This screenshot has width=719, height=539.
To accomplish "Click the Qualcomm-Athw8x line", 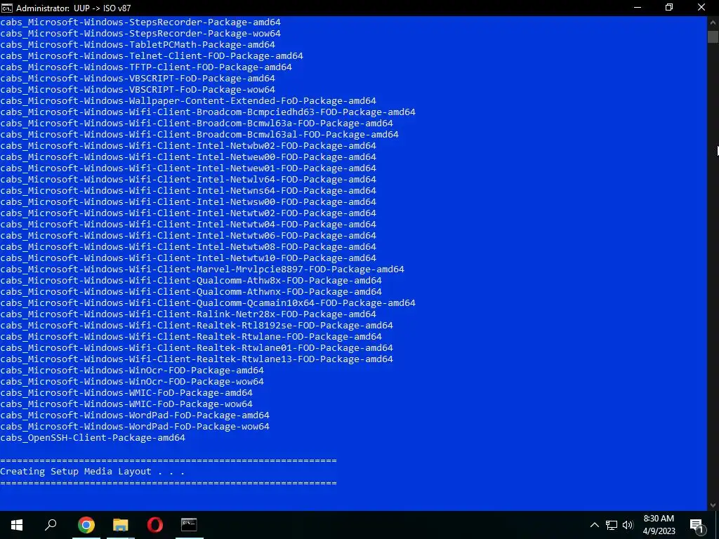I will click(x=191, y=281).
